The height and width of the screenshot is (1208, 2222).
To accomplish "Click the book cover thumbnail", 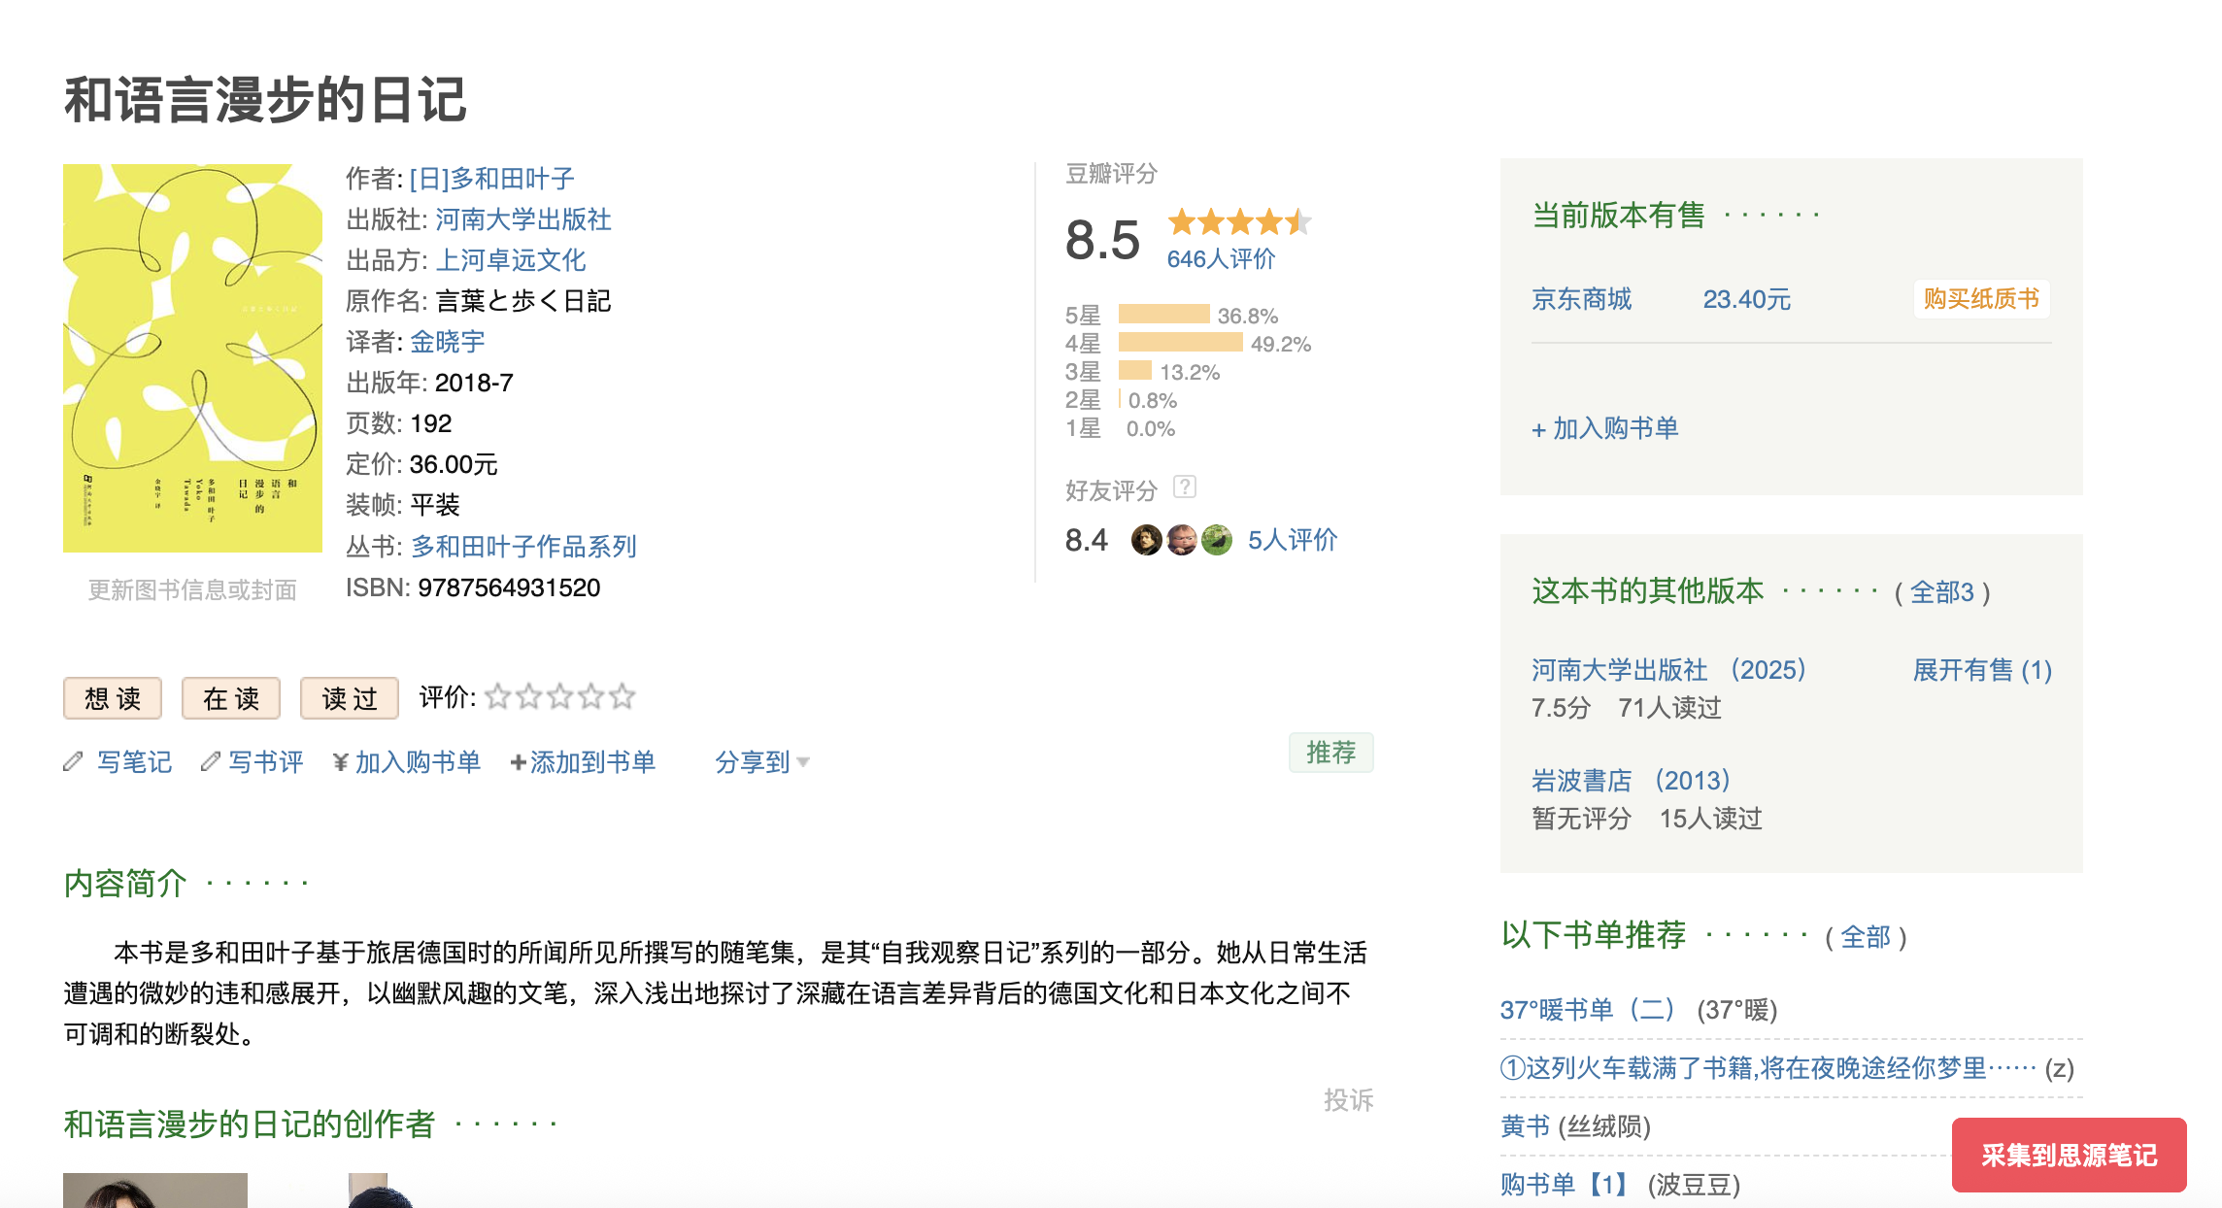I will [192, 358].
